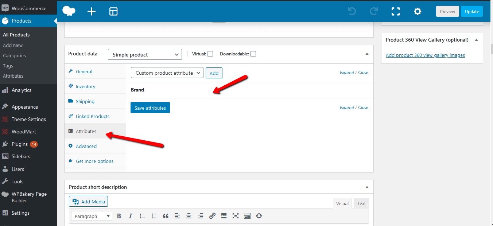Click the redo arrow icon
Viewport: 493px width, 226px height.
tap(374, 11)
